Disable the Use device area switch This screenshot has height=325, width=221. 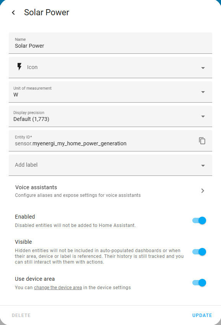click(199, 283)
